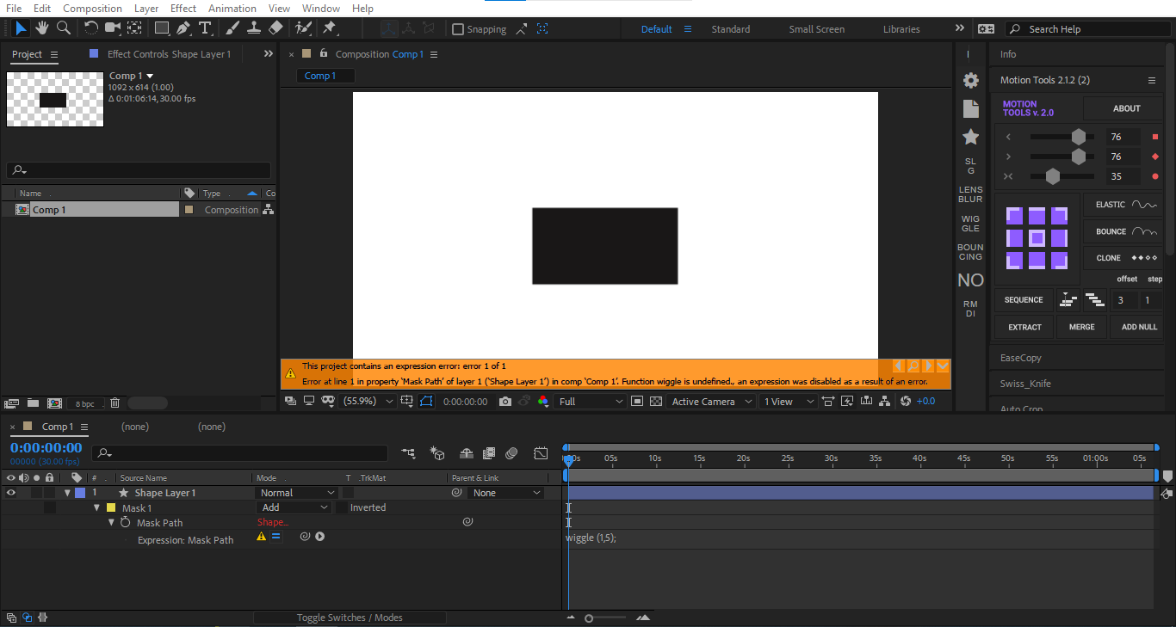Open the Composition menu
Viewport: 1176px width, 627px height.
coord(92,8)
